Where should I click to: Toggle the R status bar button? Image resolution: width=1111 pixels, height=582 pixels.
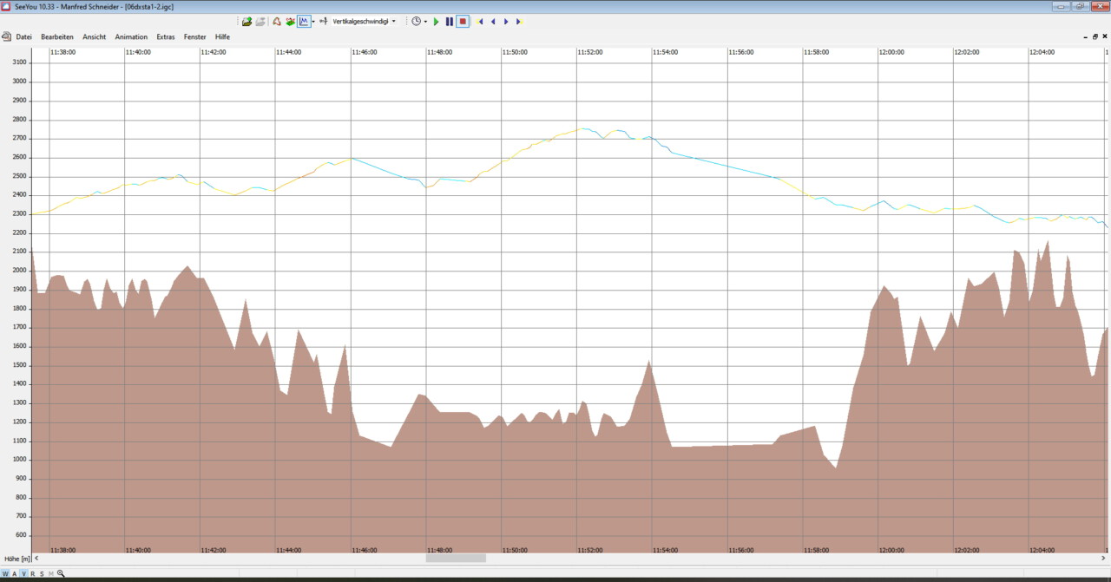coord(33,573)
